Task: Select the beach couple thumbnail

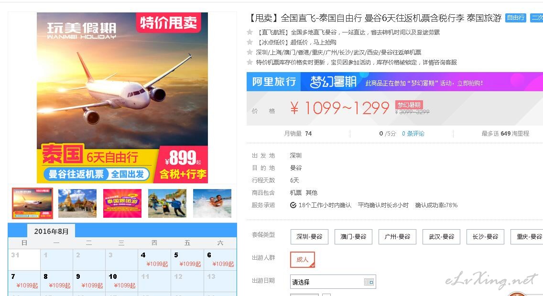Action: [212, 203]
